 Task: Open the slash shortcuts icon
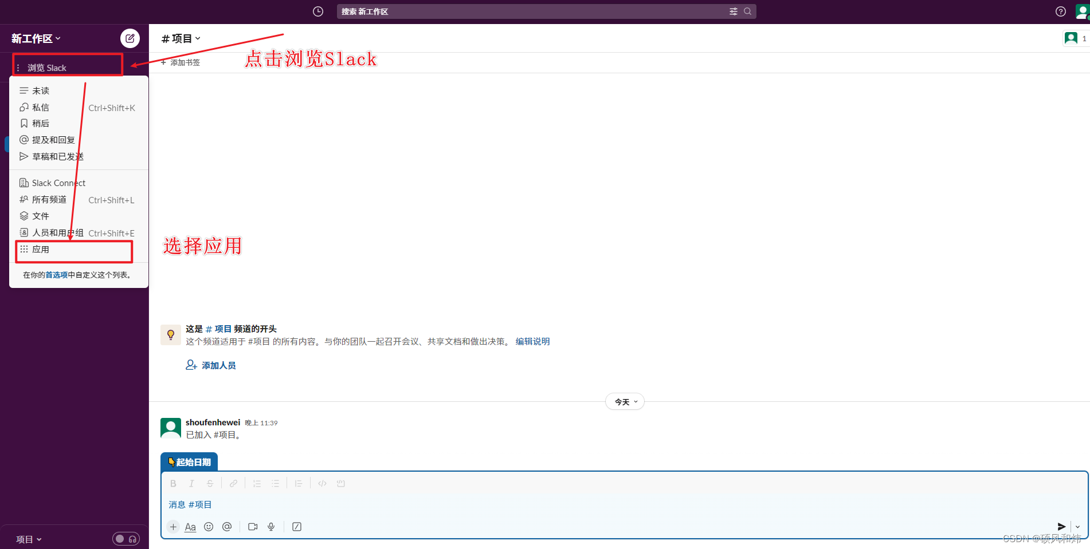(296, 527)
